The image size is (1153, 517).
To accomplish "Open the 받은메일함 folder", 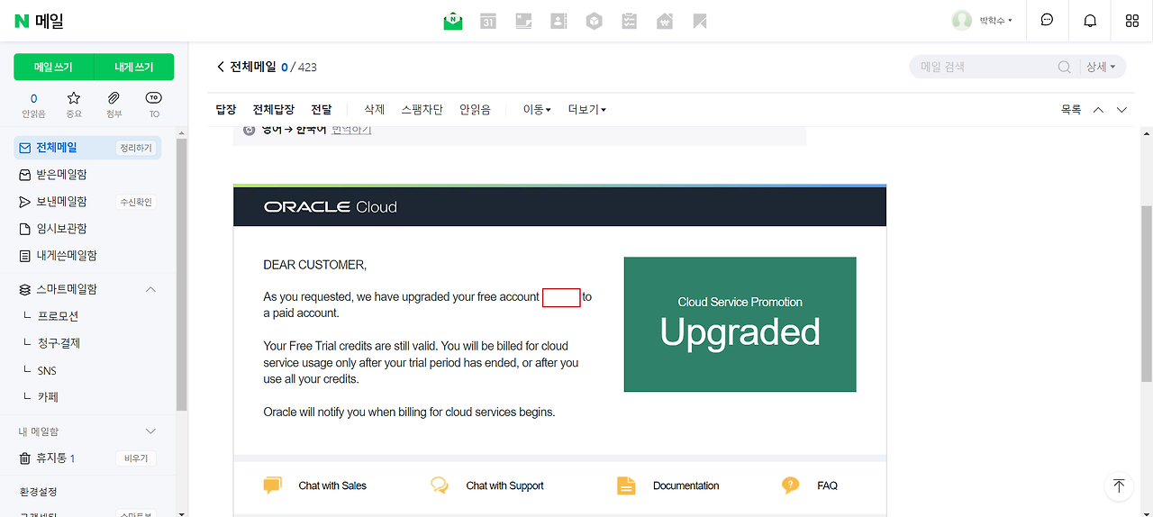I will (61, 175).
